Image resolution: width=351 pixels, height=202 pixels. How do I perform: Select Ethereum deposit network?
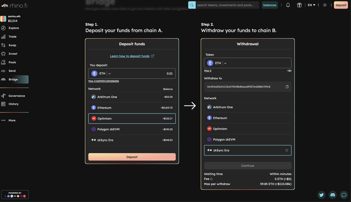click(132, 108)
